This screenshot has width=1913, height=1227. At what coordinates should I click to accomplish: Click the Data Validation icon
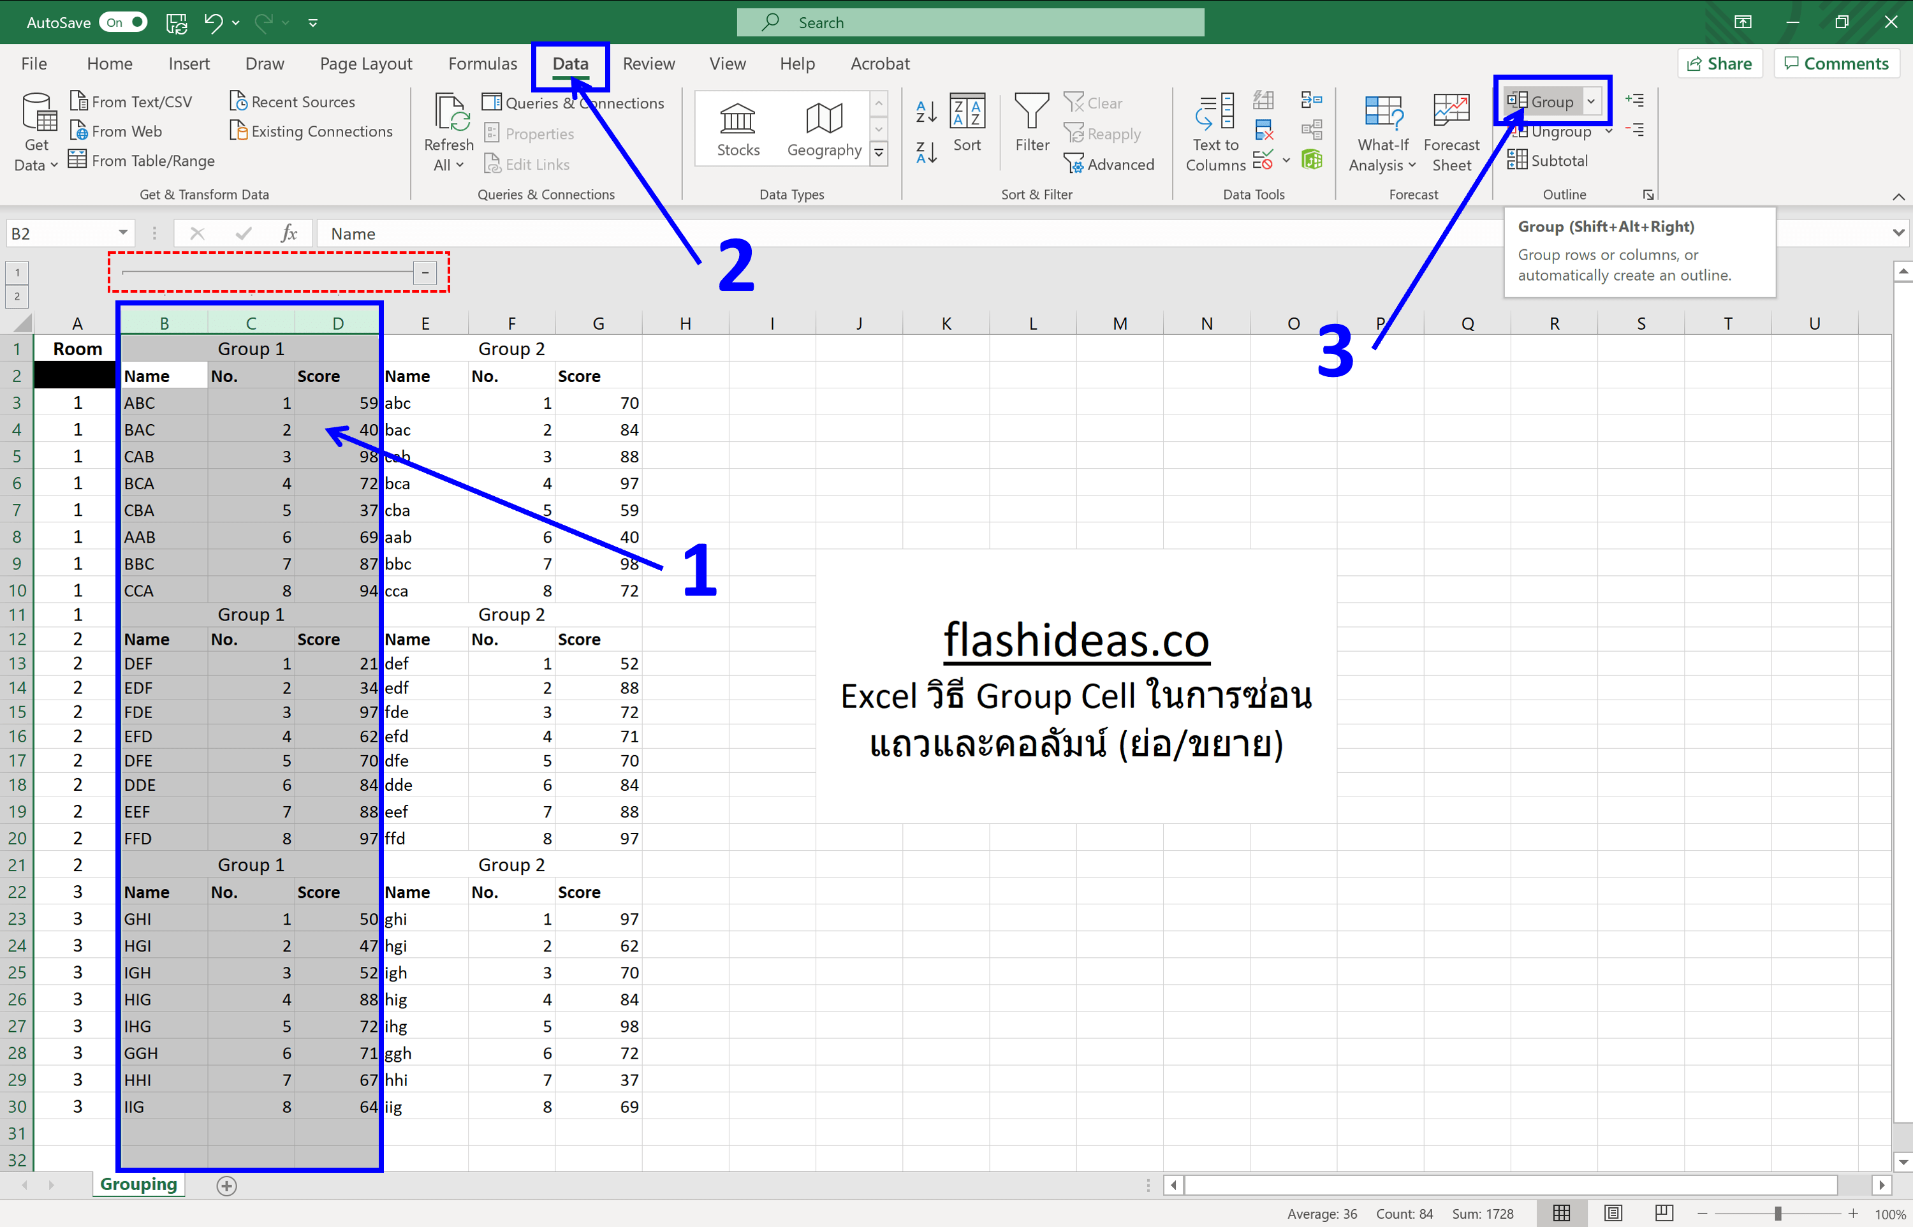(x=1264, y=159)
